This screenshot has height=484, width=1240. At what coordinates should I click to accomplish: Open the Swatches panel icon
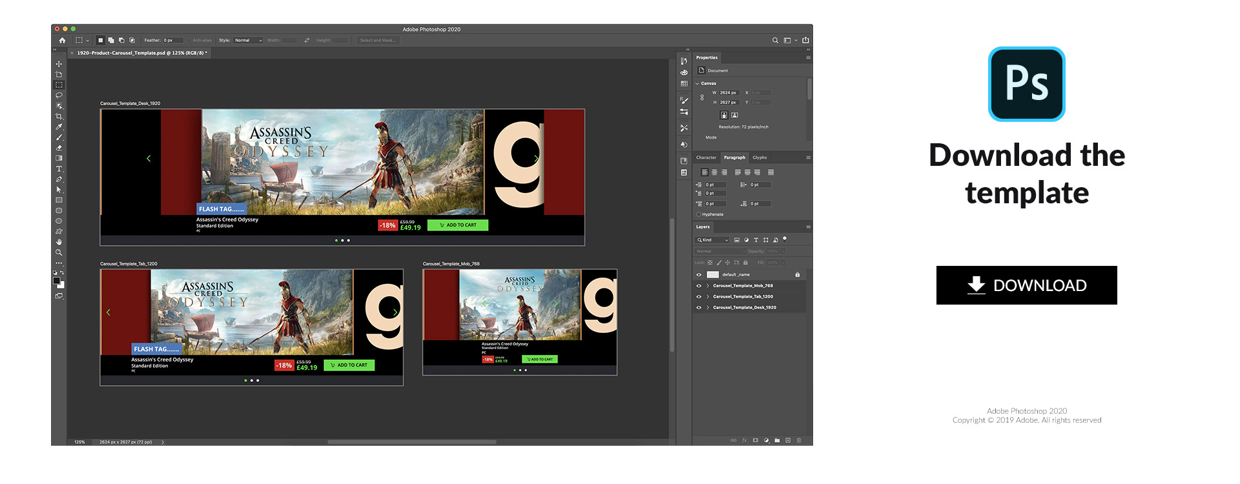(684, 84)
